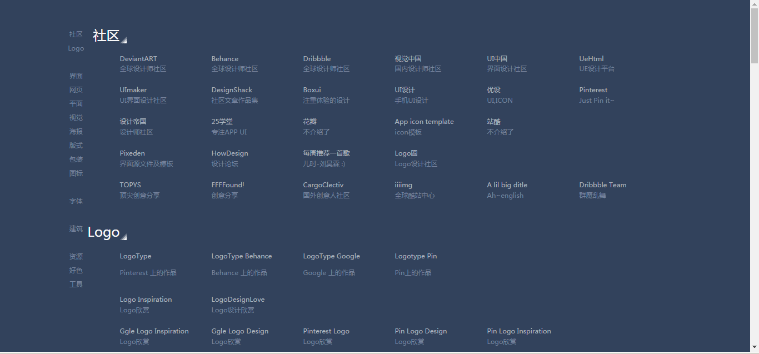Open 站酷 link

(494, 122)
